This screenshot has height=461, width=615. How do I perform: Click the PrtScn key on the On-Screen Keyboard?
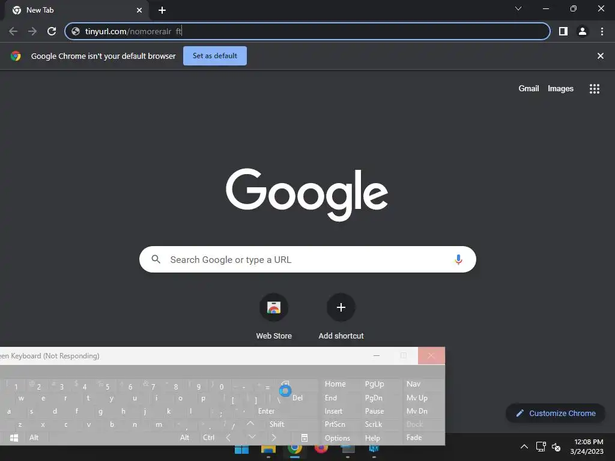pyautogui.click(x=335, y=424)
